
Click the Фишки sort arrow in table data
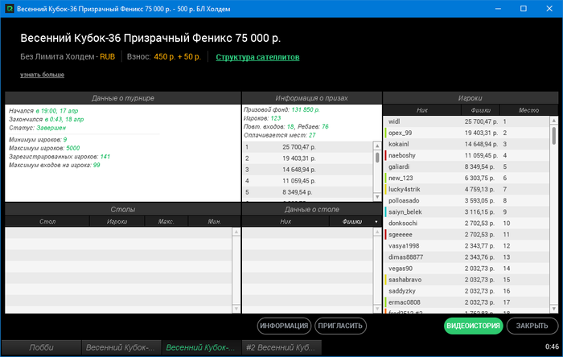click(376, 222)
